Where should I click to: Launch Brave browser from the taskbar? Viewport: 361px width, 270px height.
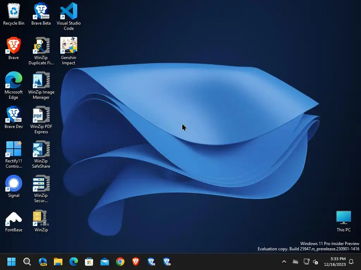pos(136,262)
